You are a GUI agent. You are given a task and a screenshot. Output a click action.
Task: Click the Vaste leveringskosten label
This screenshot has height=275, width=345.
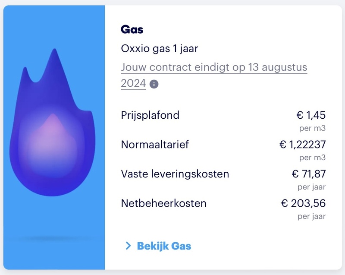point(175,174)
